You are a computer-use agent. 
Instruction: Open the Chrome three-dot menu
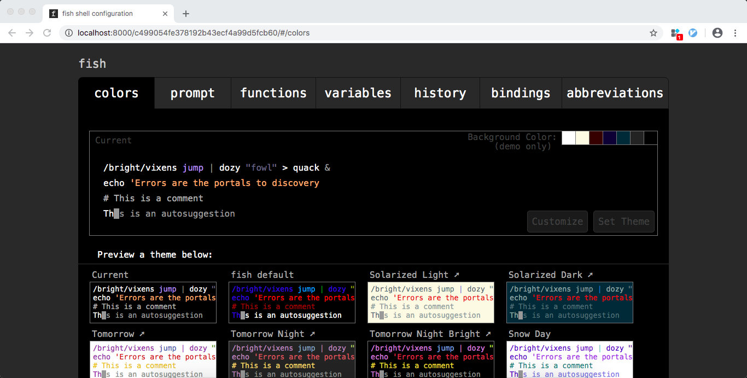coord(734,33)
